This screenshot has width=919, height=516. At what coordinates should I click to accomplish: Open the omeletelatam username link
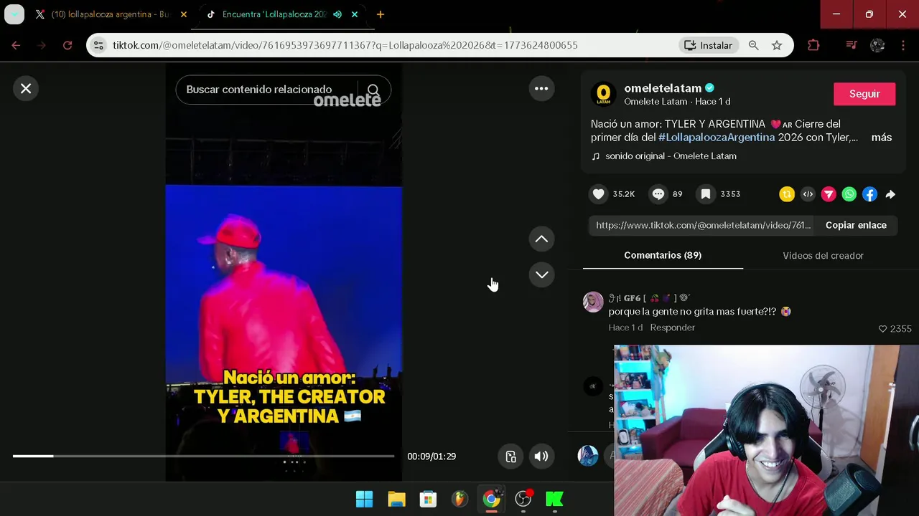coord(663,88)
